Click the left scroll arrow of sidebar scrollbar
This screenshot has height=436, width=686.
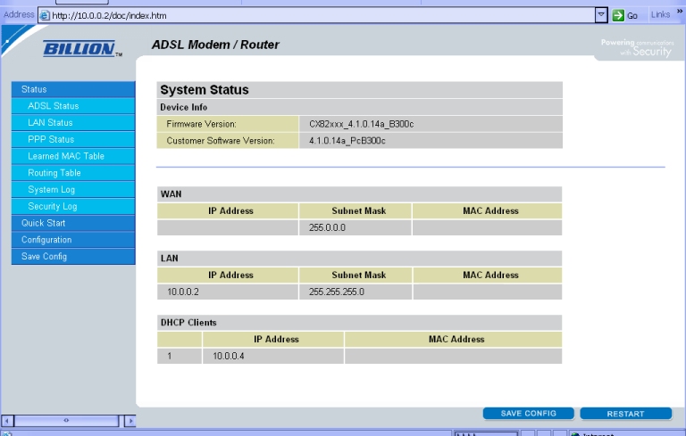[x=7, y=421]
